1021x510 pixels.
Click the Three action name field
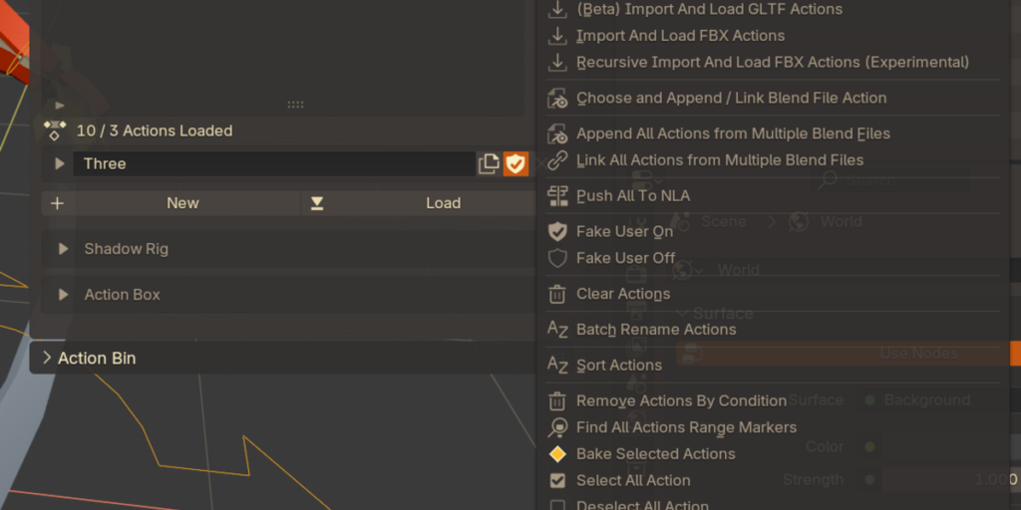click(269, 164)
